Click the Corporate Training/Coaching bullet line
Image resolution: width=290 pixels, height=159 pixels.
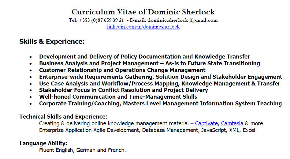tap(160, 104)
